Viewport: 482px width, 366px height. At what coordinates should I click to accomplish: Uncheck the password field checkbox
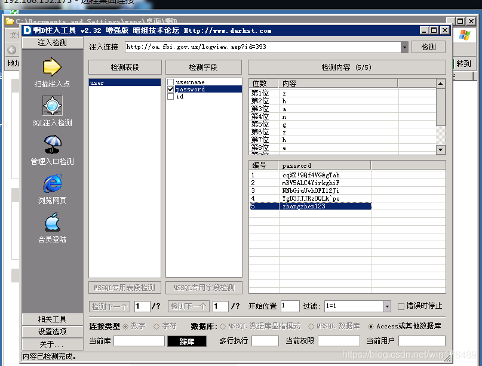171,89
